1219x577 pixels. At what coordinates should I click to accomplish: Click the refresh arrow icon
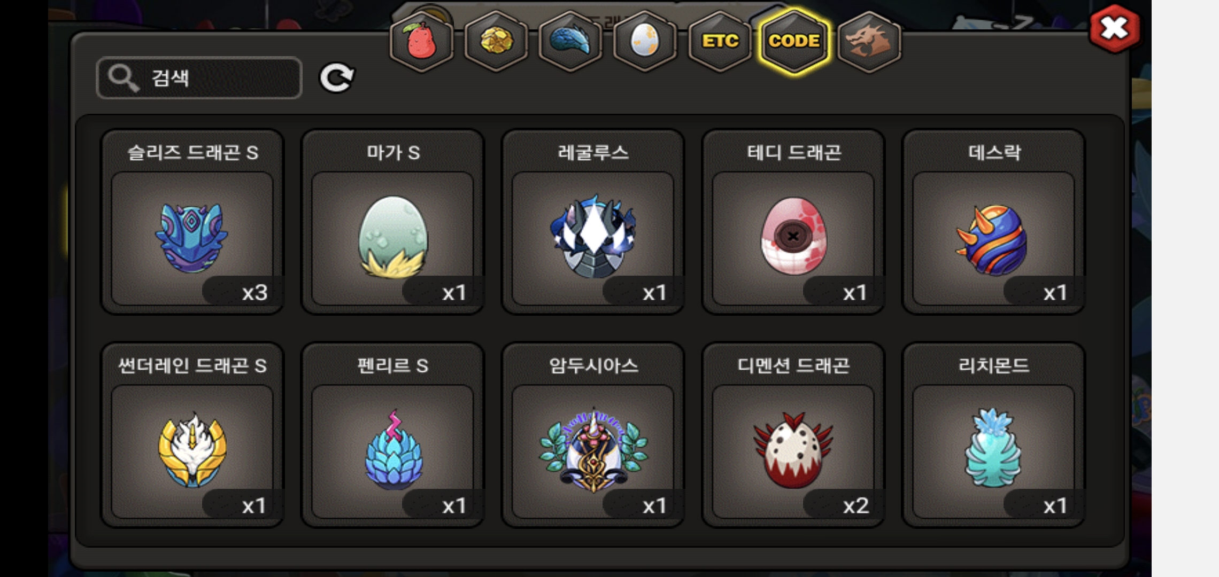pyautogui.click(x=337, y=78)
